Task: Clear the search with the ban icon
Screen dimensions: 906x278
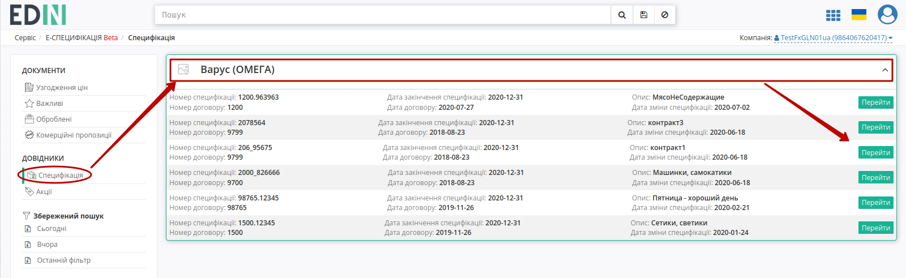Action: (x=665, y=15)
